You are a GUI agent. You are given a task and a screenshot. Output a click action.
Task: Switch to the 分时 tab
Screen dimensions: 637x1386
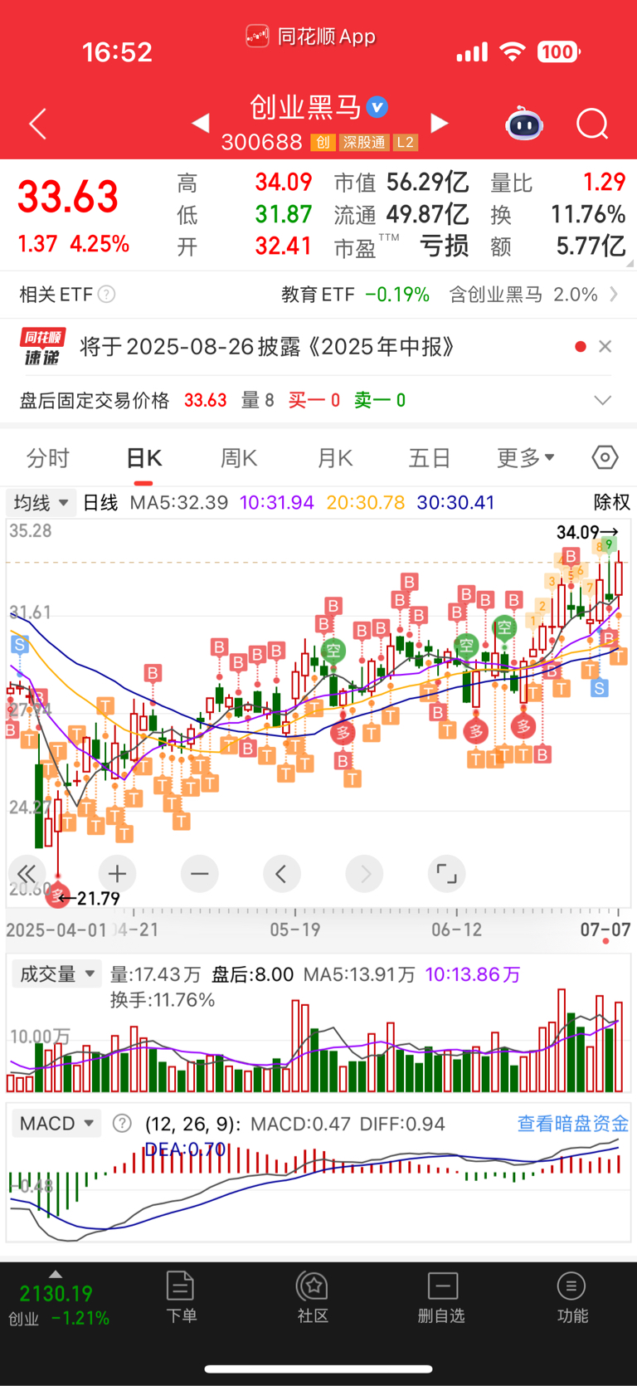[48, 457]
